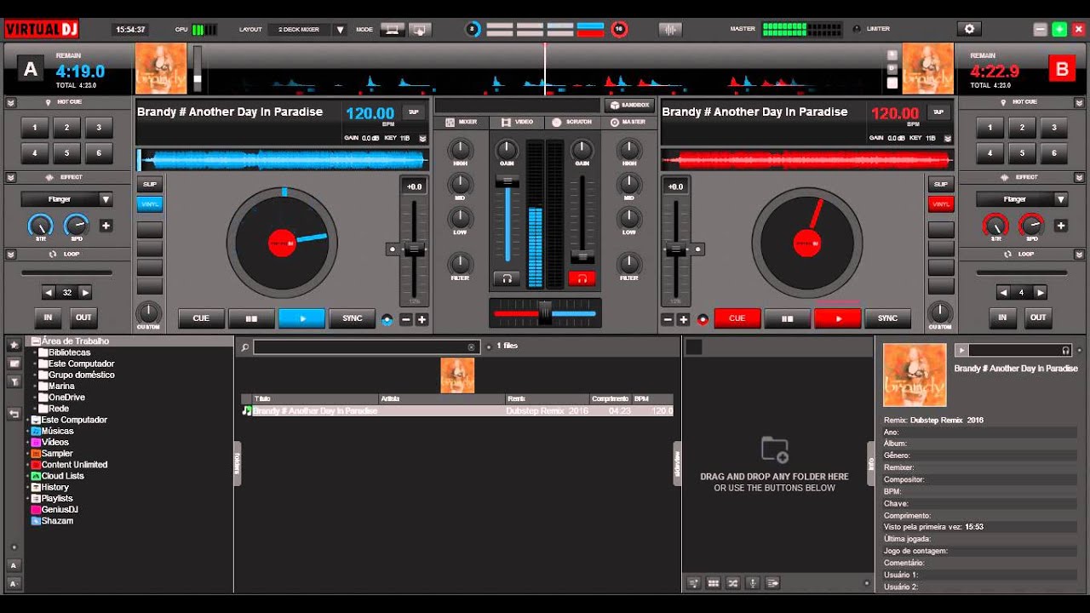The image size is (1090, 613).
Task: Toggle deck A loop IN point
Action: pyautogui.click(x=48, y=318)
